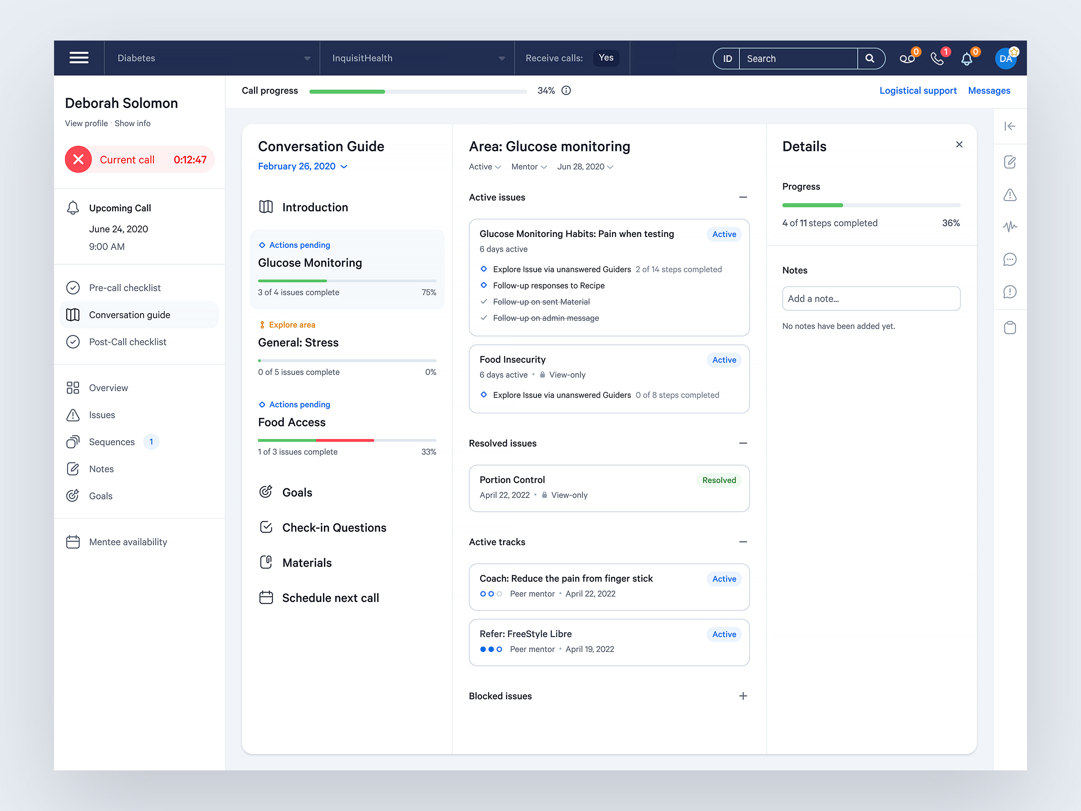The height and width of the screenshot is (811, 1081).
Task: Open the Mentor dropdown
Action: (x=529, y=167)
